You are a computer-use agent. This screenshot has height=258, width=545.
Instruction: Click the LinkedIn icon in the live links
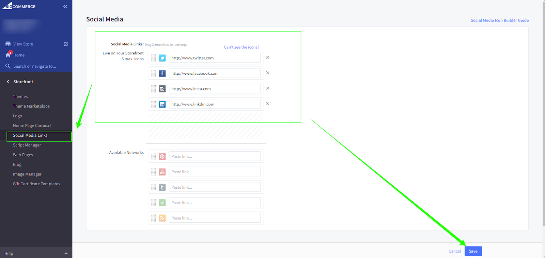click(x=162, y=104)
